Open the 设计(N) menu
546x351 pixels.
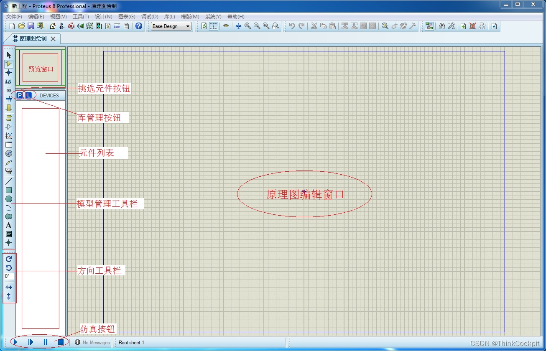tap(103, 17)
